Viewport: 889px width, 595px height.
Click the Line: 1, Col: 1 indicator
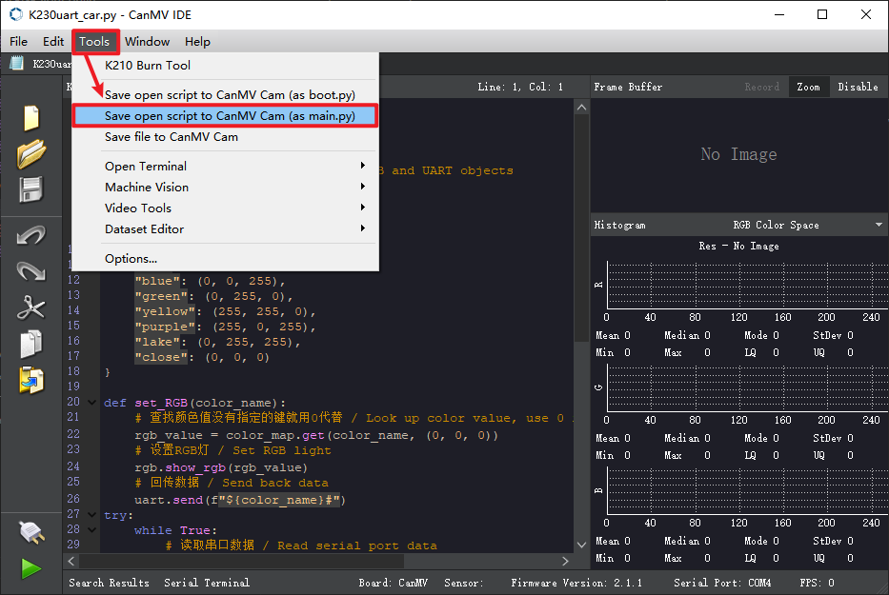(x=520, y=87)
